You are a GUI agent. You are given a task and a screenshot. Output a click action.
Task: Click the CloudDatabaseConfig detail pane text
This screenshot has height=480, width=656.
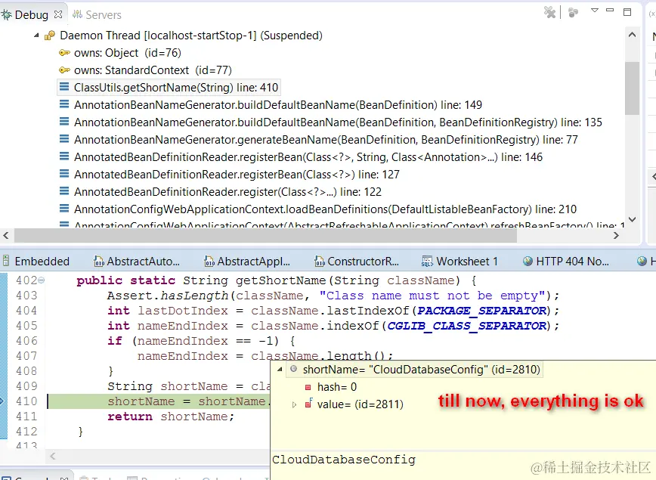point(344,460)
